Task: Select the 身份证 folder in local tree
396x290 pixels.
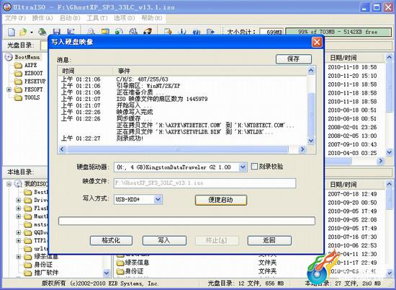Action: click(x=38, y=265)
